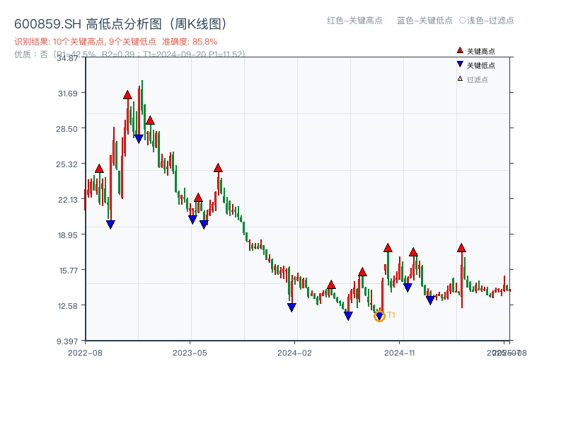Select the red 关键高点 triangle legend icon
The image size is (566, 425).
tap(460, 50)
